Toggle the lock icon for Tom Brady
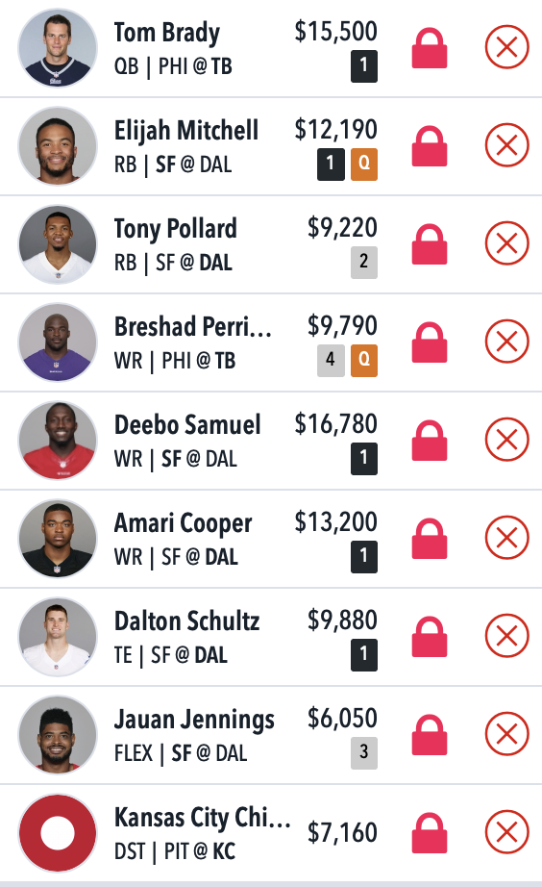The image size is (542, 887). coord(430,48)
